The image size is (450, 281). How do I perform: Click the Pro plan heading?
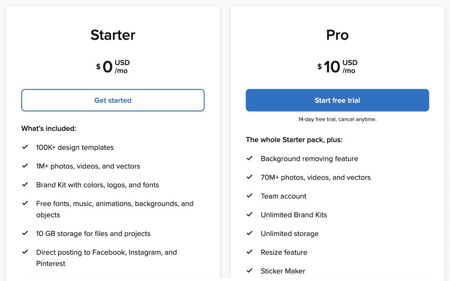pos(337,35)
